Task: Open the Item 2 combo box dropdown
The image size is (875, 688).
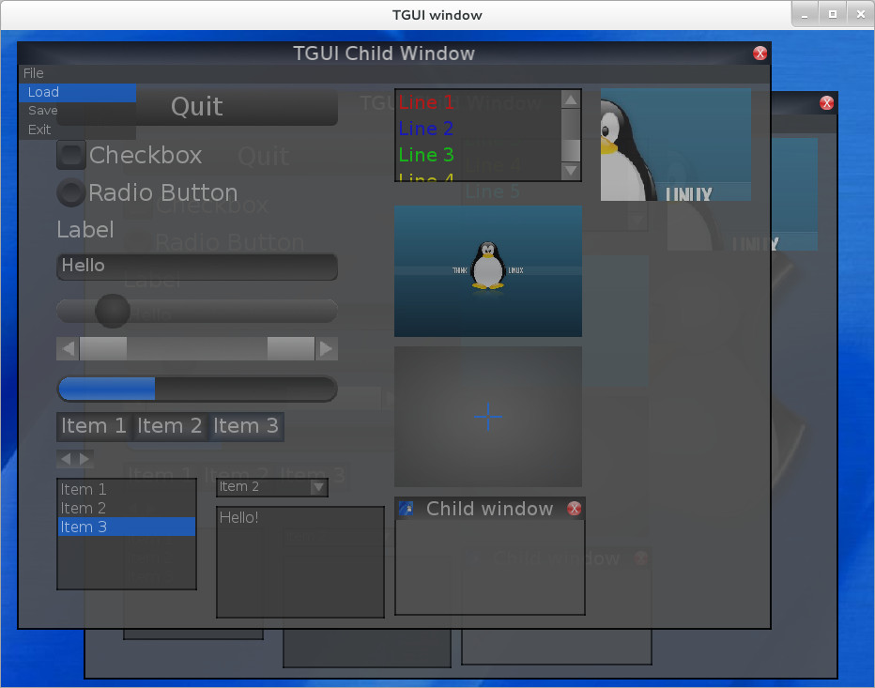Action: (x=318, y=487)
